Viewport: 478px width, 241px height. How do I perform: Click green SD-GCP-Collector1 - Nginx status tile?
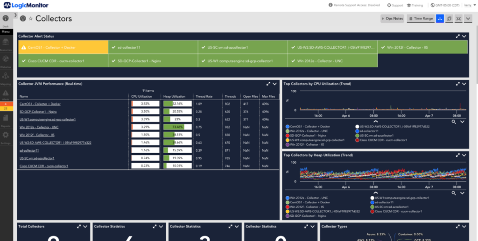153,61
